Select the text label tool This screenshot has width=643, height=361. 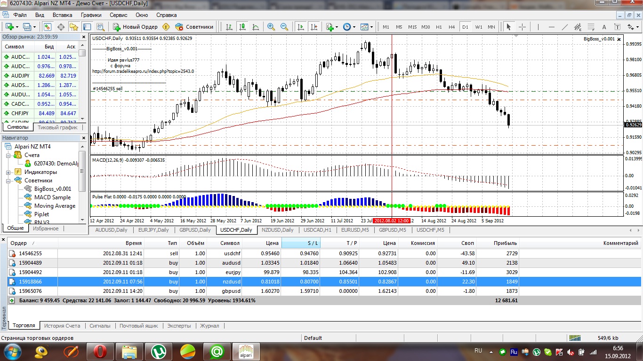[604, 27]
